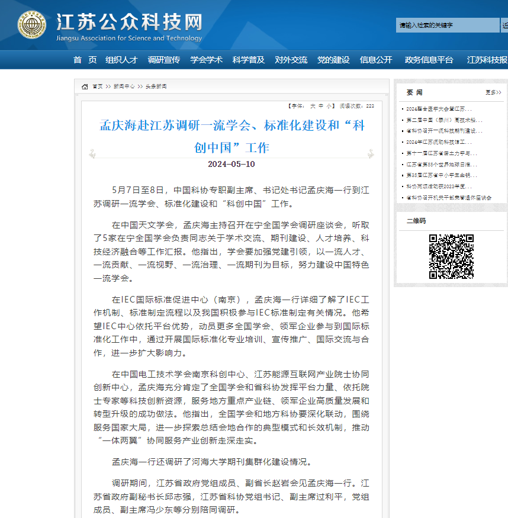Set font size to 小 (small)

click(x=329, y=107)
